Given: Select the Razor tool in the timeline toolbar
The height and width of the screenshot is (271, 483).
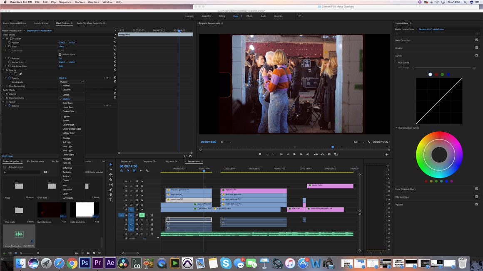Looking at the screenshot, I should [111, 180].
